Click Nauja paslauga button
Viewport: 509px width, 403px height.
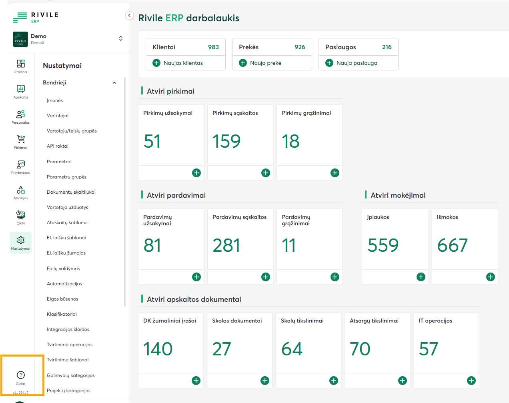point(357,63)
